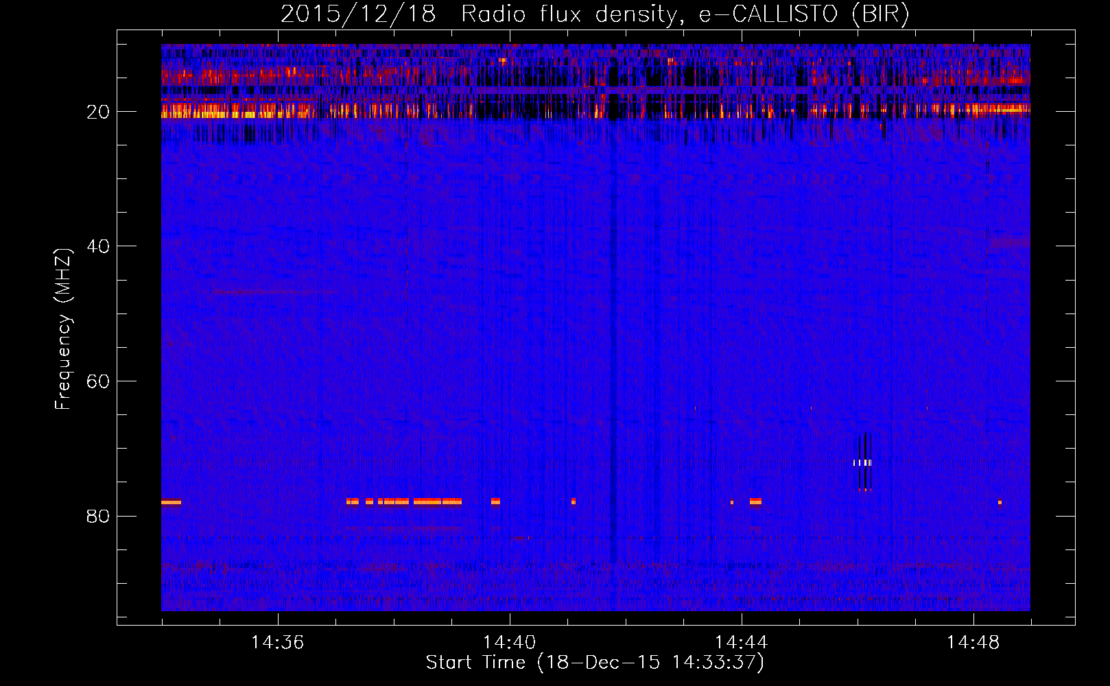Click the '80' frequency tick label

(x=99, y=516)
